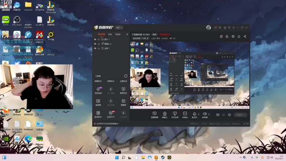Edit the category pill with the pencil icon
The height and width of the screenshot is (161, 286).
click(140, 39)
